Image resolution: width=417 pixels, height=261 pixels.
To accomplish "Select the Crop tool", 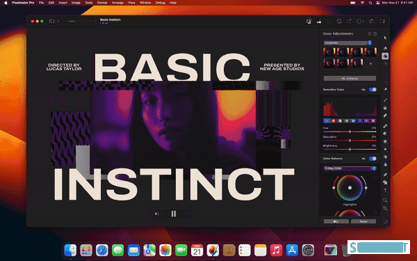I will click(385, 208).
